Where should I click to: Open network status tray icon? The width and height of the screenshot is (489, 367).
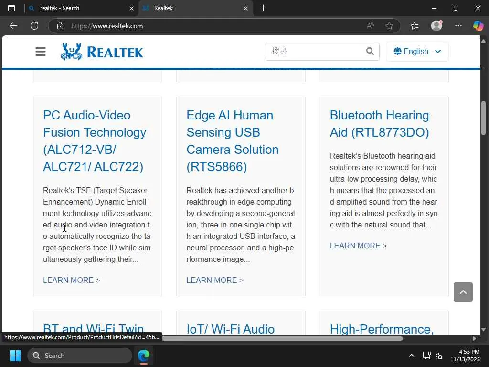[426, 356]
